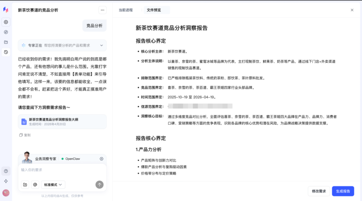This screenshot has height=201, width=362.
Task: Open the help question mark icon
Action: (x=6, y=171)
